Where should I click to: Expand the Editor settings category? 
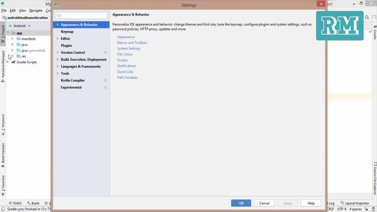[58, 38]
